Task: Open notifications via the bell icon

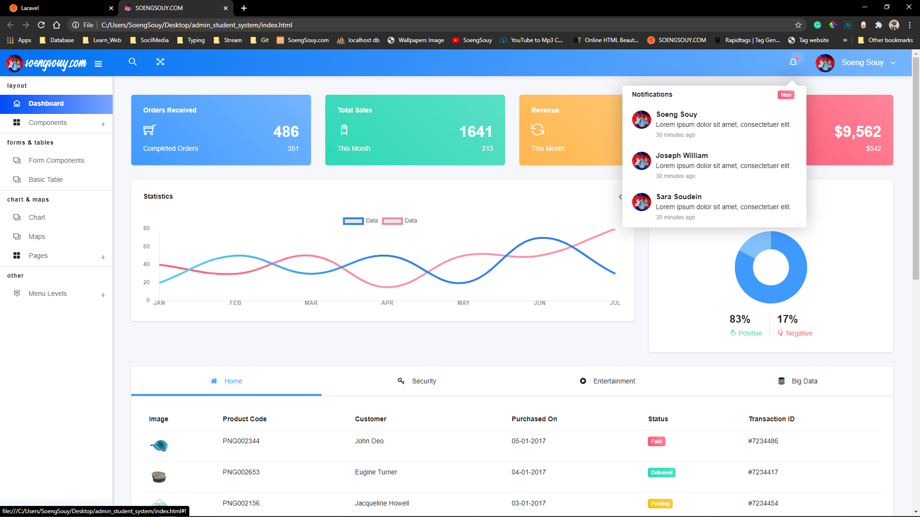Action: click(x=793, y=62)
